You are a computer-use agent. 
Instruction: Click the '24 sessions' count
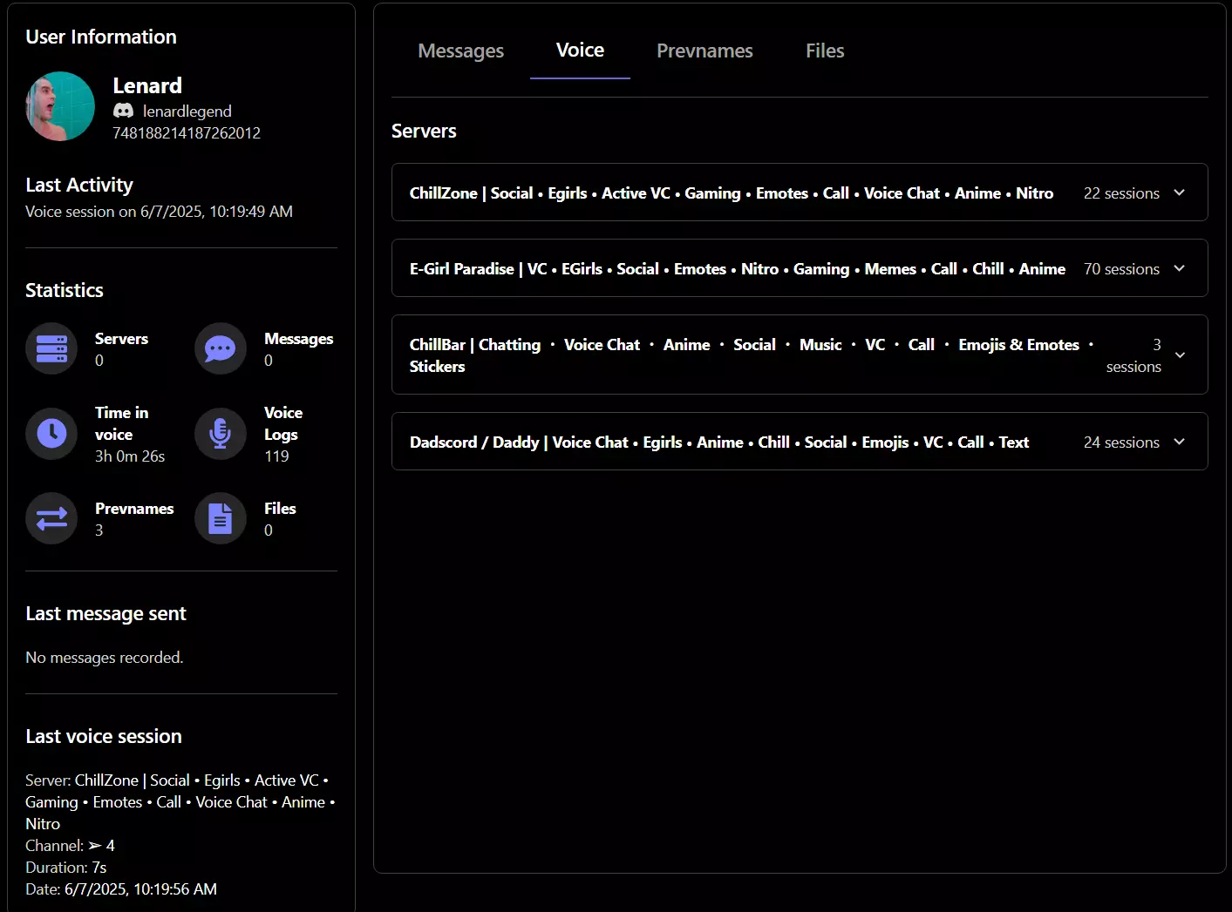click(x=1121, y=442)
